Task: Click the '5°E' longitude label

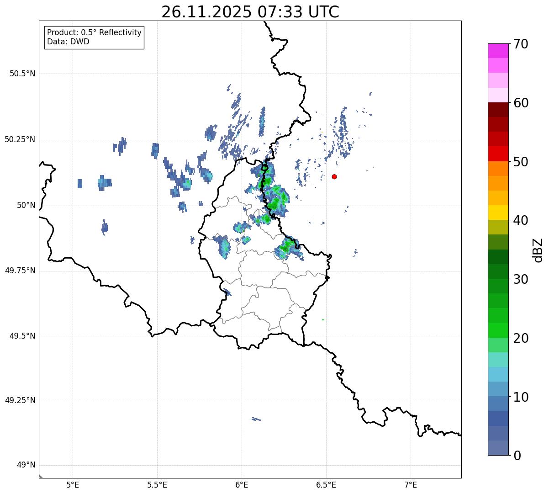Action: pyautogui.click(x=73, y=484)
